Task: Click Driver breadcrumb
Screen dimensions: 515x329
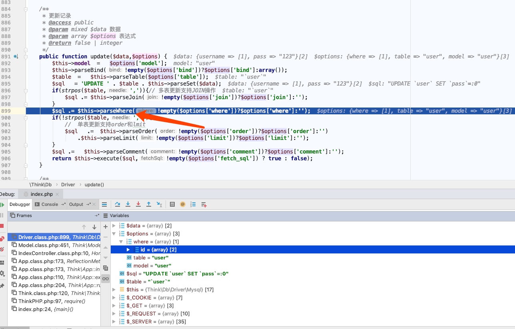Action: point(68,185)
